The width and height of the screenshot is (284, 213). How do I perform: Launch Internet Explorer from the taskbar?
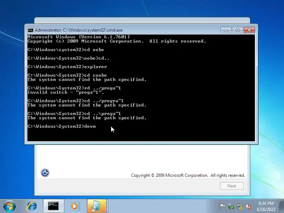[32, 206]
